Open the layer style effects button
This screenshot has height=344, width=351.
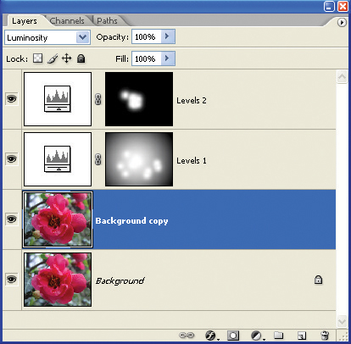click(x=210, y=336)
